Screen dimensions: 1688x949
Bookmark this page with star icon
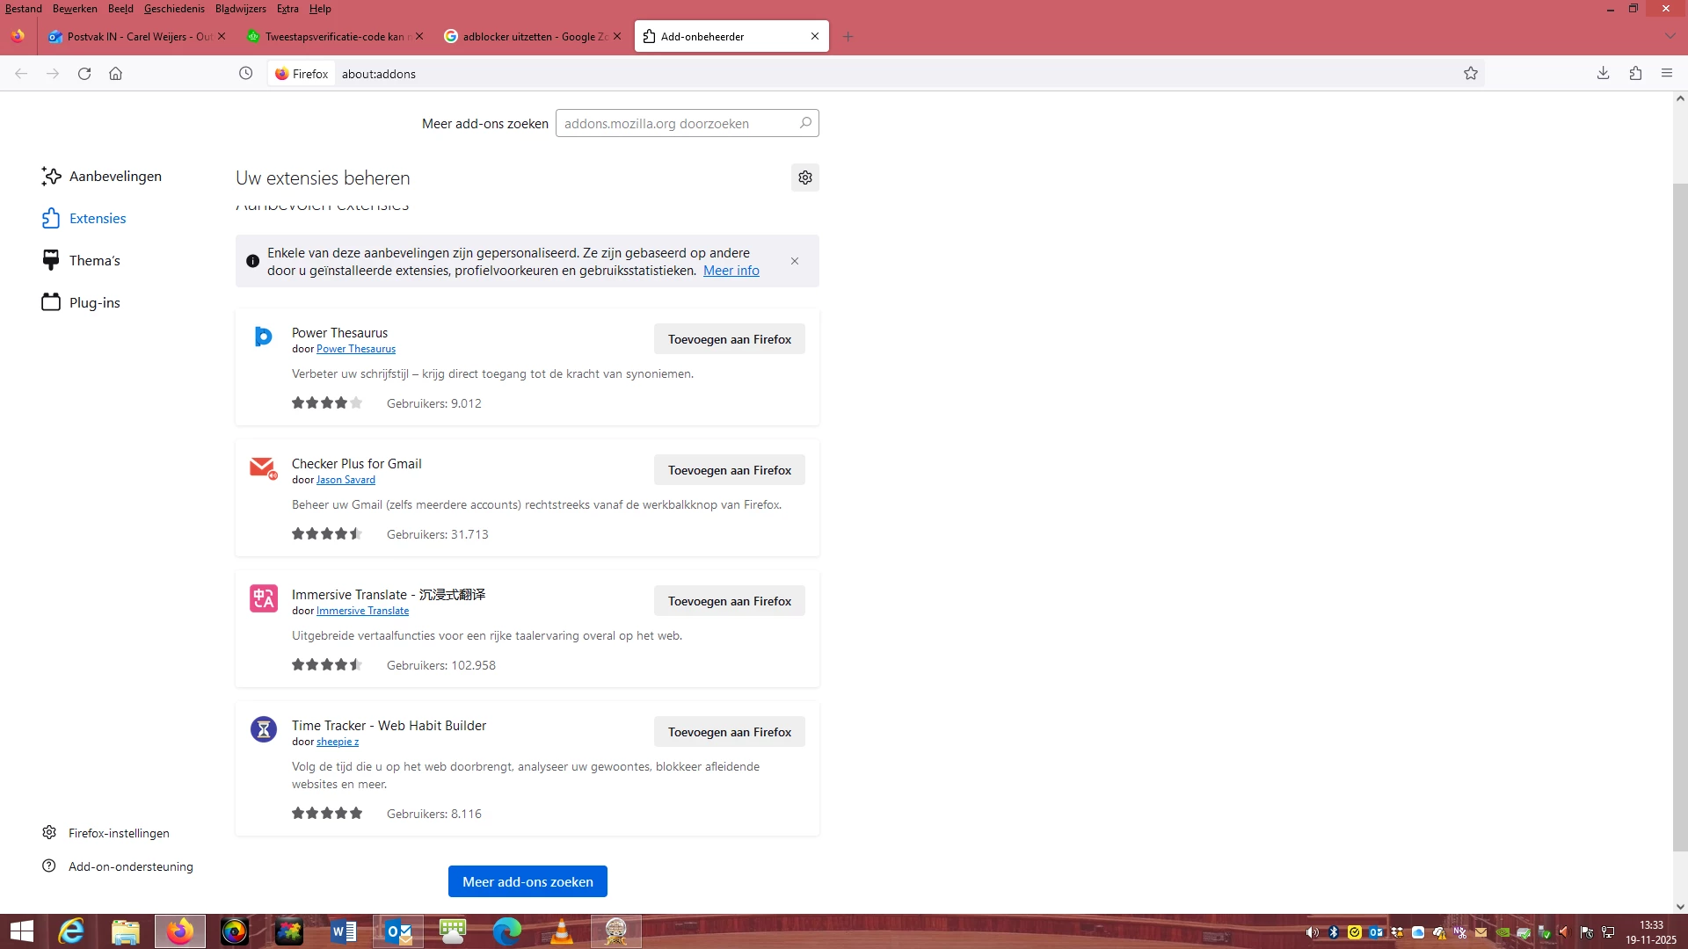(1471, 74)
